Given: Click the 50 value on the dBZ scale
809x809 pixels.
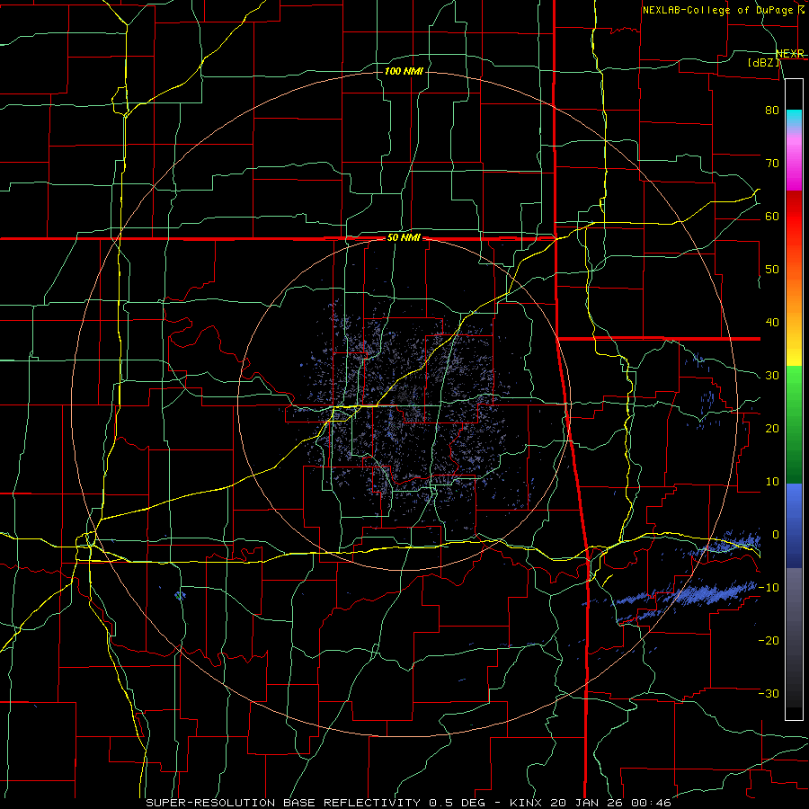Looking at the screenshot, I should pyautogui.click(x=772, y=270).
